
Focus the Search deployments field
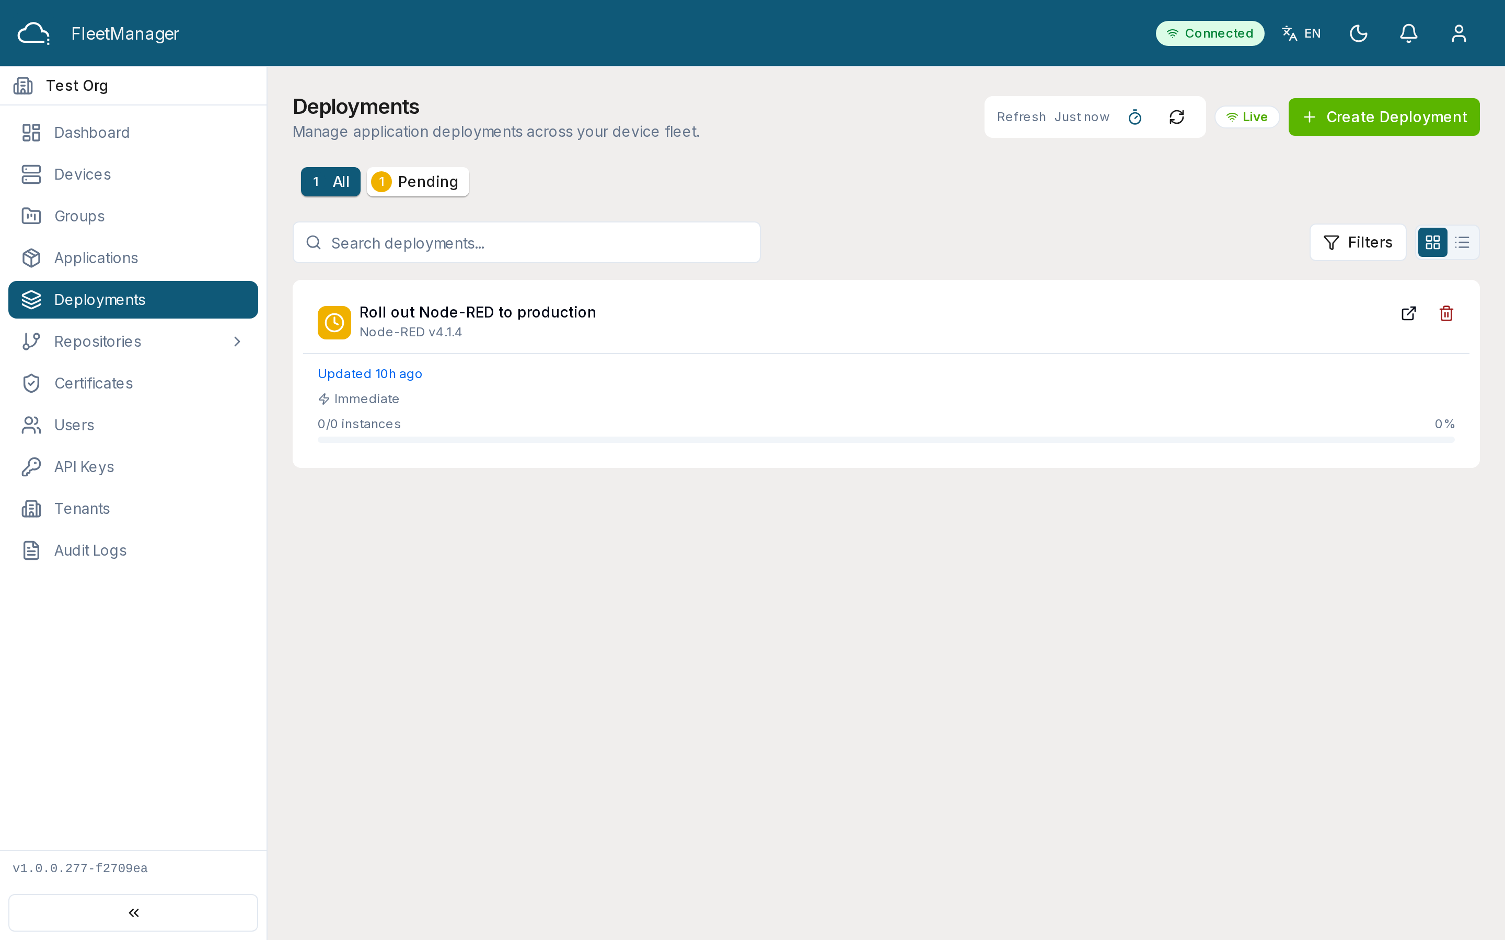526,242
